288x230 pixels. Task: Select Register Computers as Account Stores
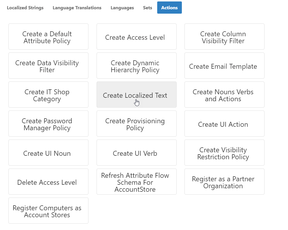point(48,211)
